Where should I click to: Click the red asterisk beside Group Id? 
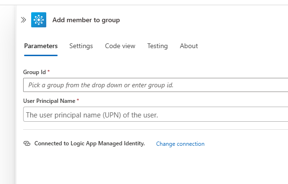[x=49, y=71]
